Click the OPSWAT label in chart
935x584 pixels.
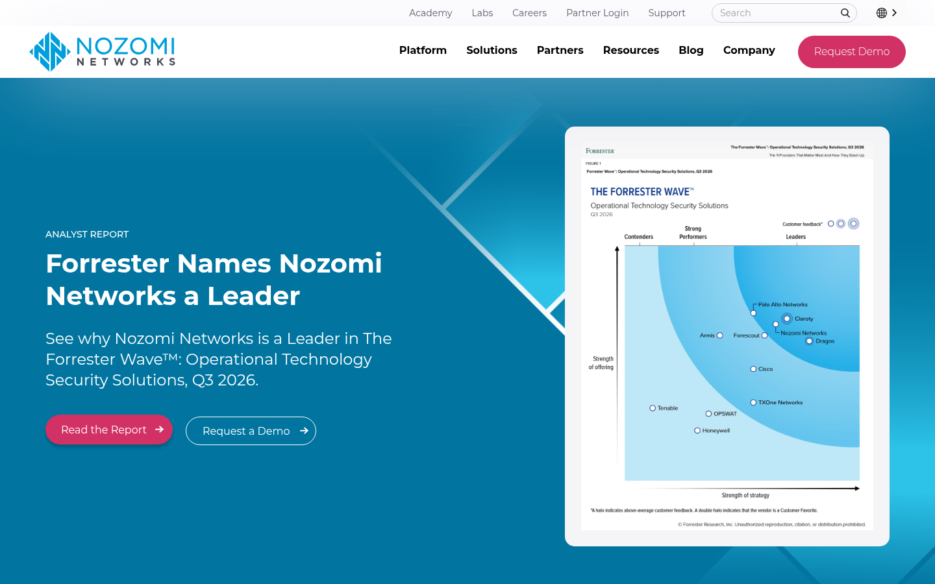coord(725,413)
